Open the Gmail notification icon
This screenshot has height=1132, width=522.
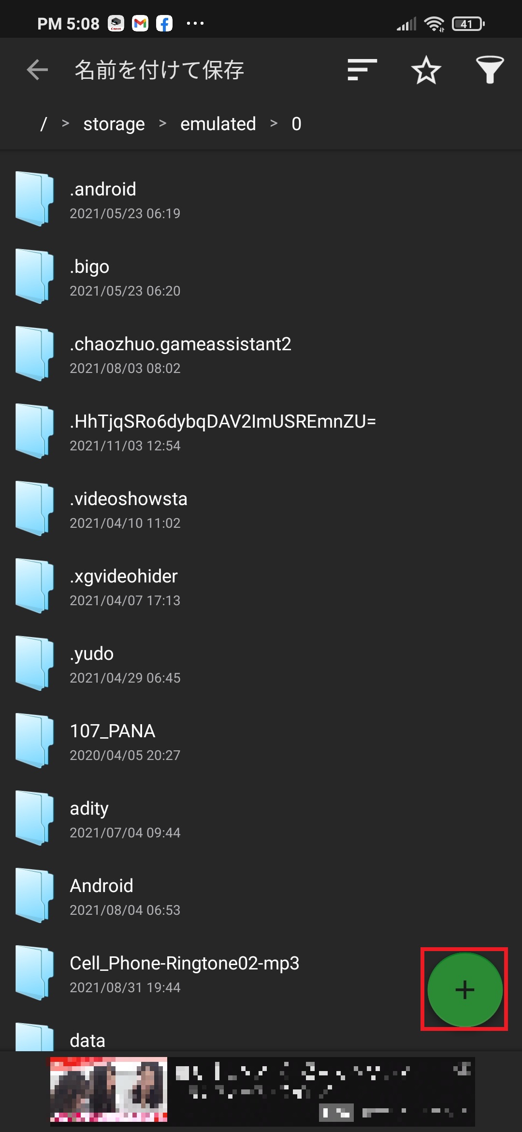click(x=140, y=23)
